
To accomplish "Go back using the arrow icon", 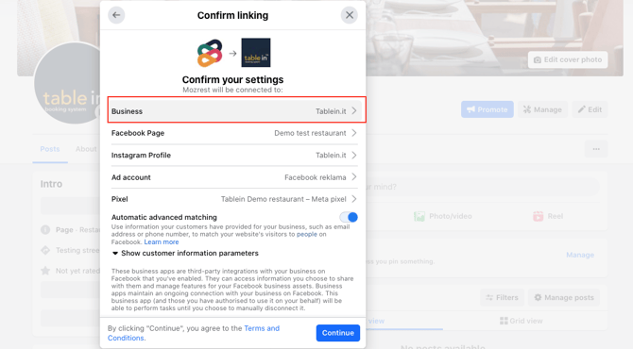I will tap(116, 15).
